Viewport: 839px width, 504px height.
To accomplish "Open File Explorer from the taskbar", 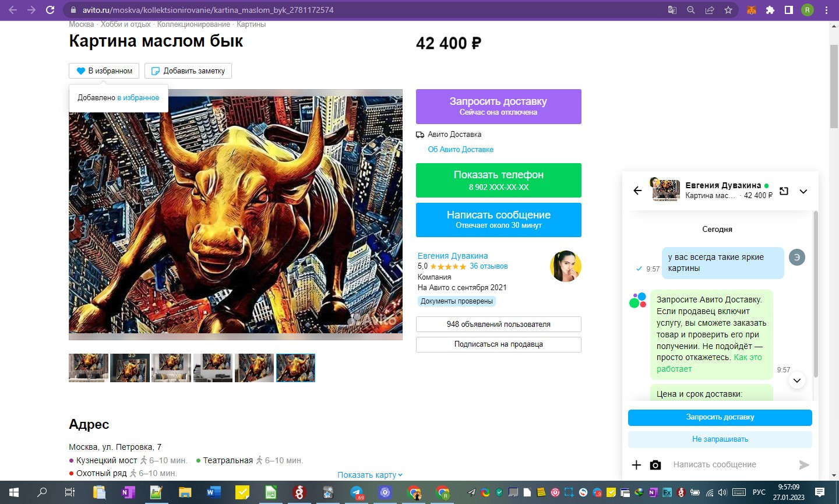I will pos(185,492).
